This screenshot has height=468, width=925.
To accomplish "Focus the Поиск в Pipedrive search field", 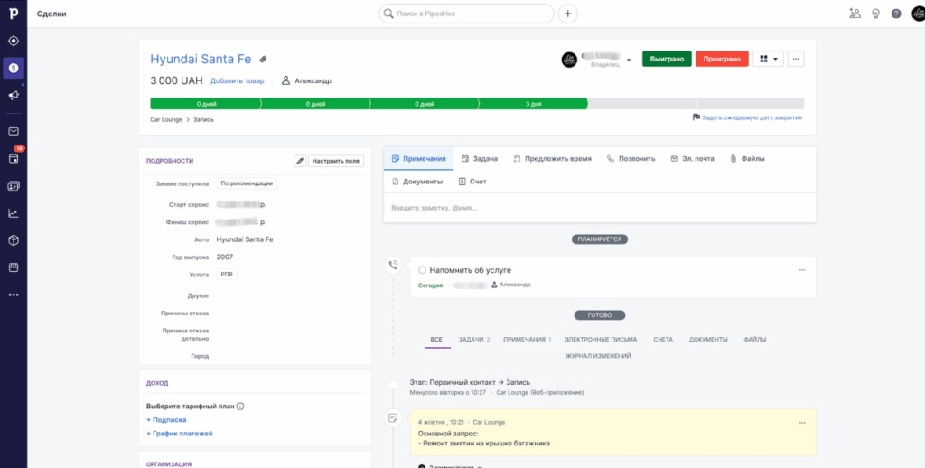I will [x=467, y=14].
